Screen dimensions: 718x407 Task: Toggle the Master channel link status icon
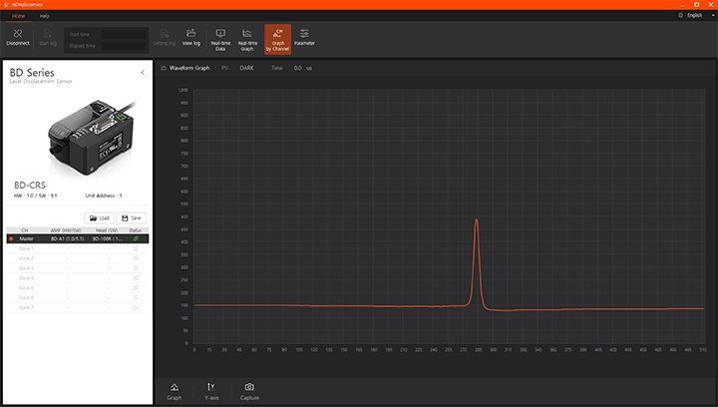coord(136,239)
